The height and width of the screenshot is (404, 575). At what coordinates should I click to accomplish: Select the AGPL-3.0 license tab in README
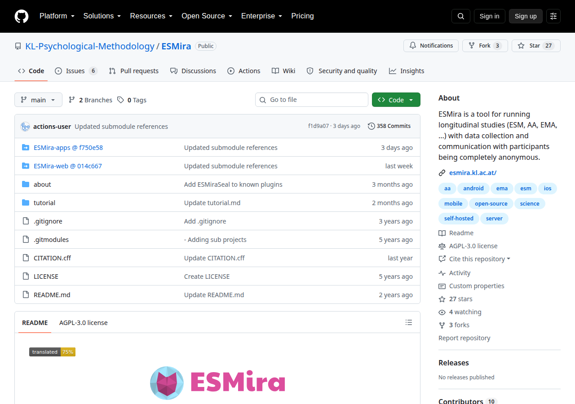pyautogui.click(x=84, y=323)
